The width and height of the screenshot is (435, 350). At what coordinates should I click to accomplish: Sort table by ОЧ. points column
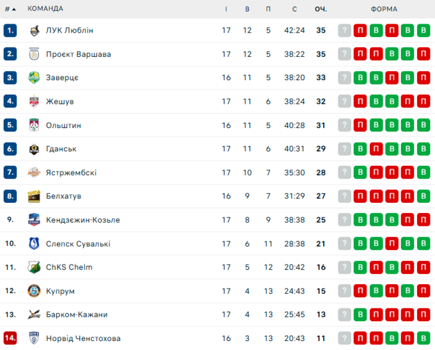click(320, 9)
